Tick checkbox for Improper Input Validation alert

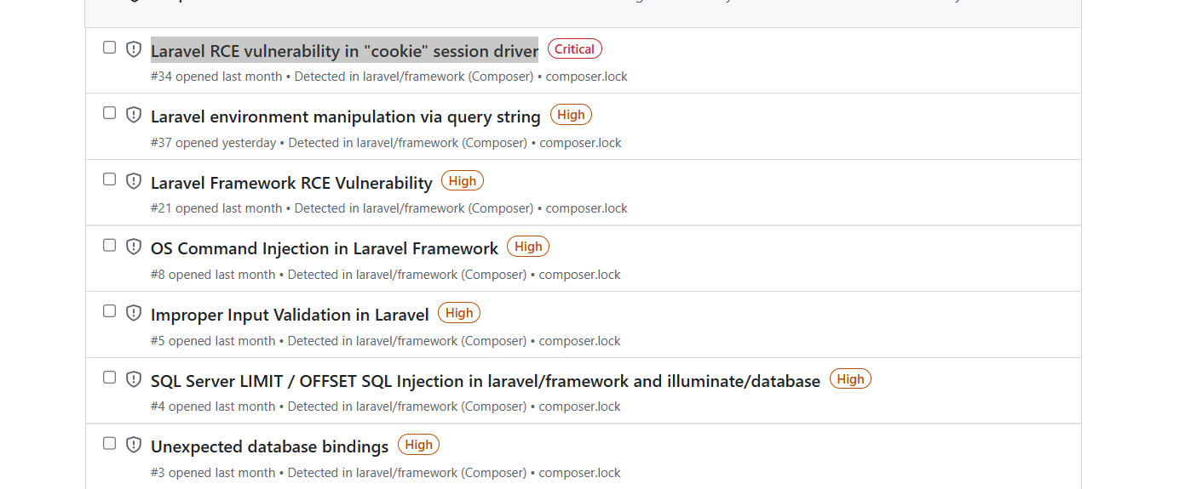pos(110,311)
